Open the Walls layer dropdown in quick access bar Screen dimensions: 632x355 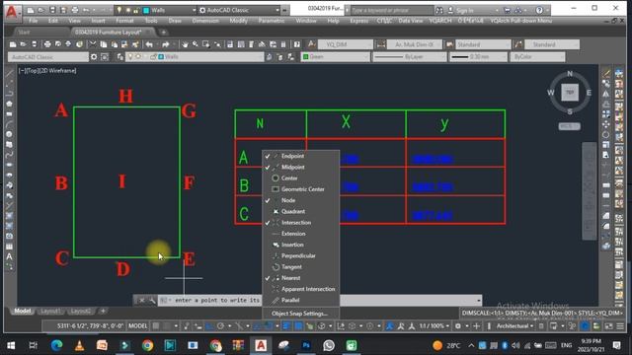click(x=194, y=10)
